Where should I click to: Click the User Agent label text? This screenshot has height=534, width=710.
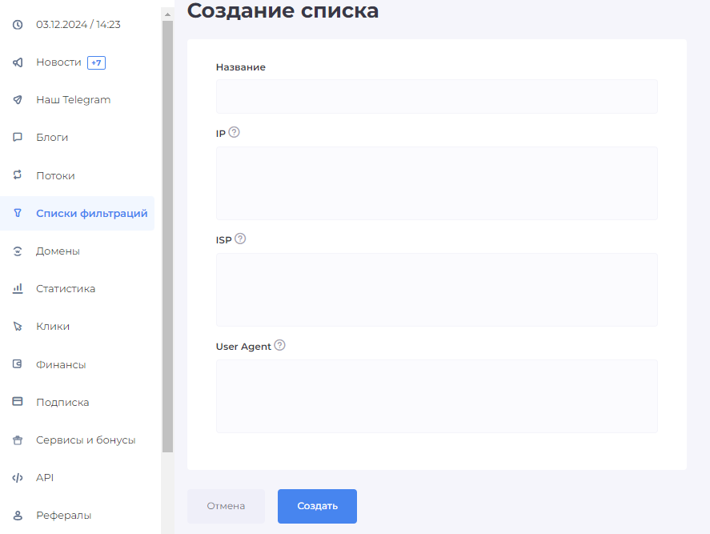pyautogui.click(x=243, y=347)
